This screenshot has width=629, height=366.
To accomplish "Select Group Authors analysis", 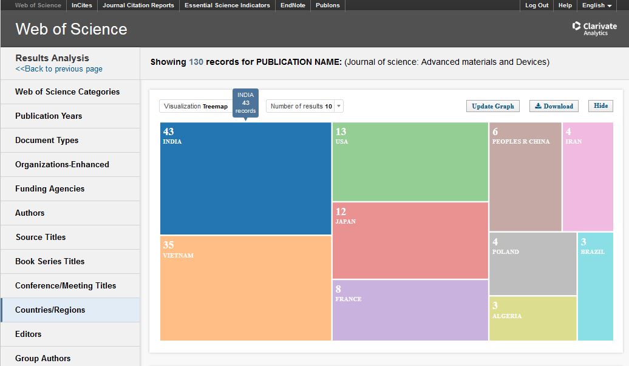I will [x=70, y=357].
